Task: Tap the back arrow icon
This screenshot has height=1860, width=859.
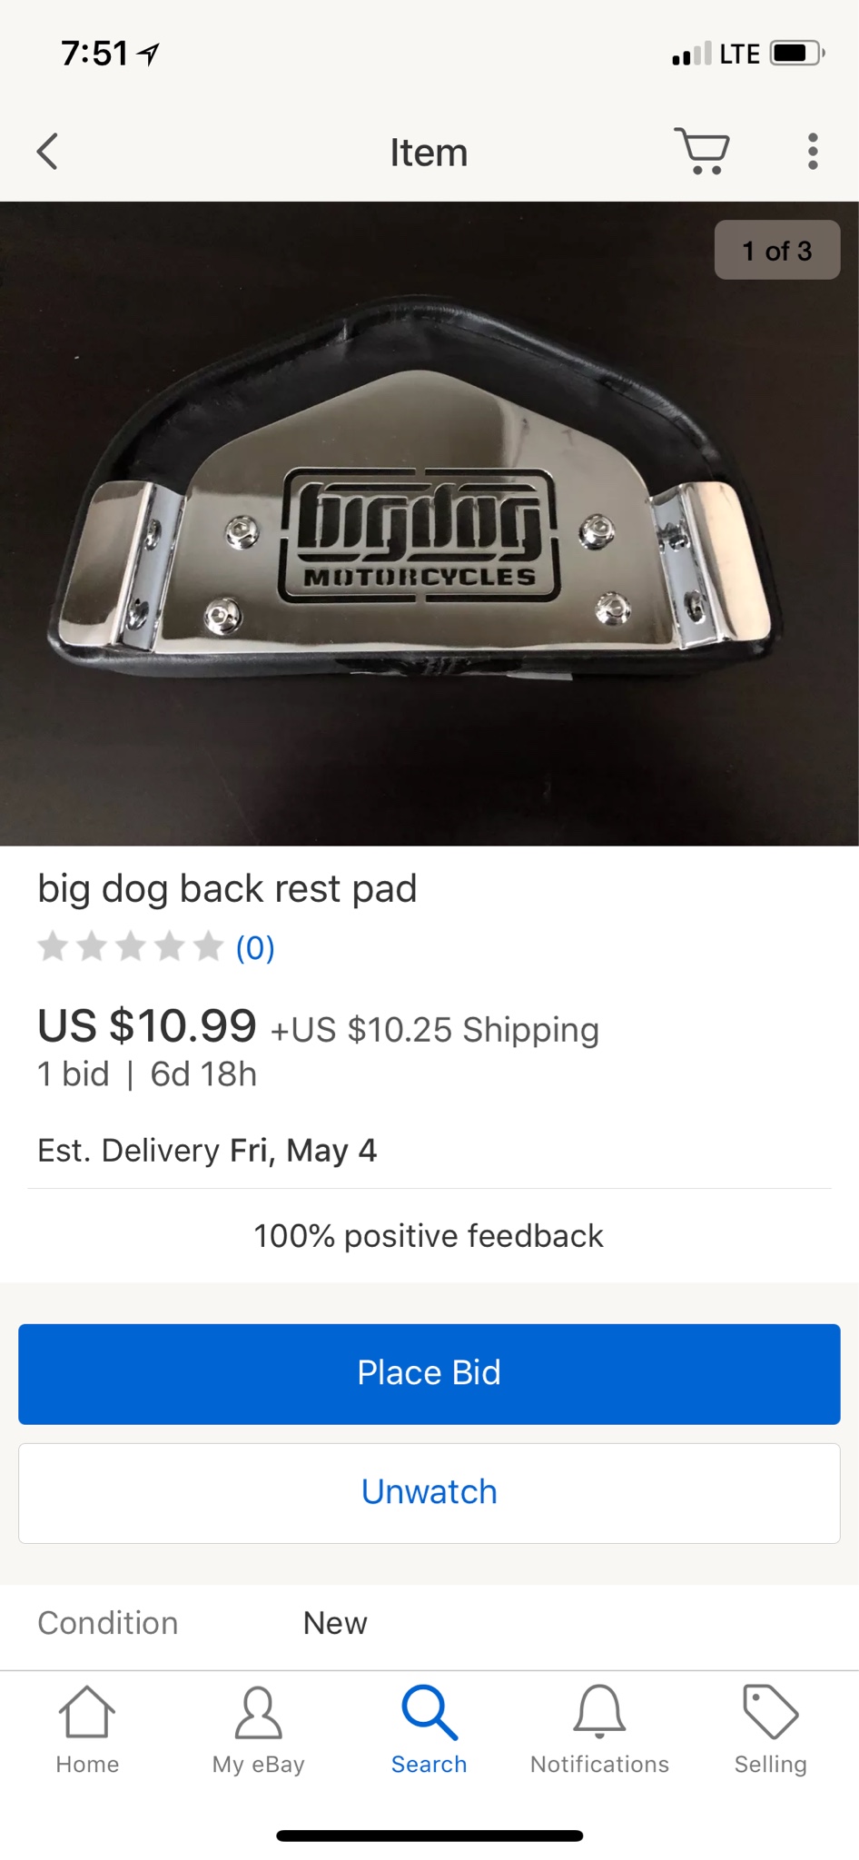Action: point(48,152)
